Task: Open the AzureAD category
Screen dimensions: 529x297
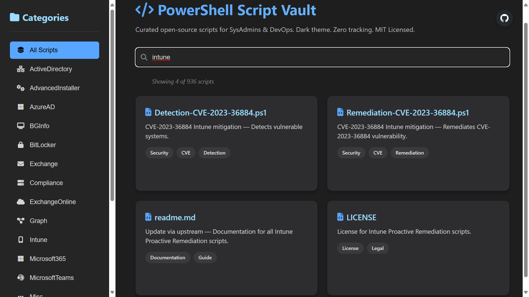Action: pyautogui.click(x=42, y=107)
